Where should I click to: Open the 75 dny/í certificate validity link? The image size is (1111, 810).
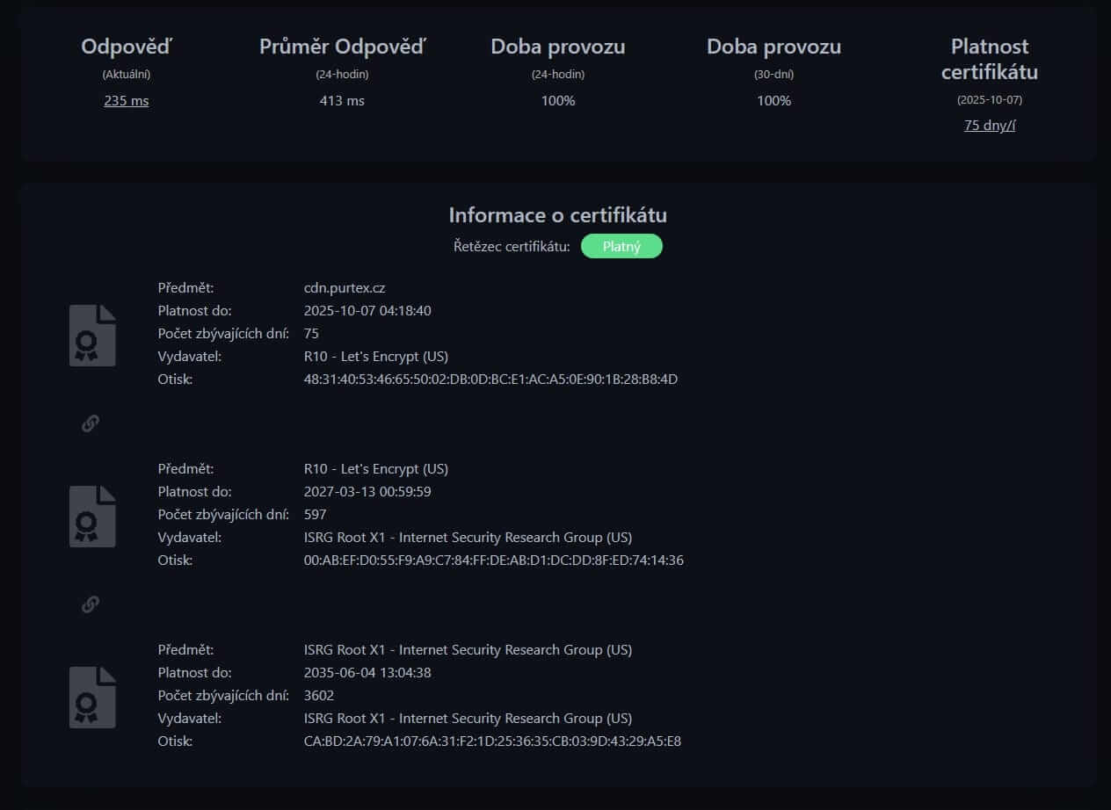(x=990, y=125)
